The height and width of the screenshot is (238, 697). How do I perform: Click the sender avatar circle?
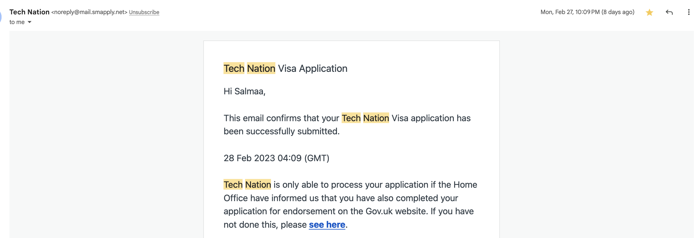click(x=1, y=17)
